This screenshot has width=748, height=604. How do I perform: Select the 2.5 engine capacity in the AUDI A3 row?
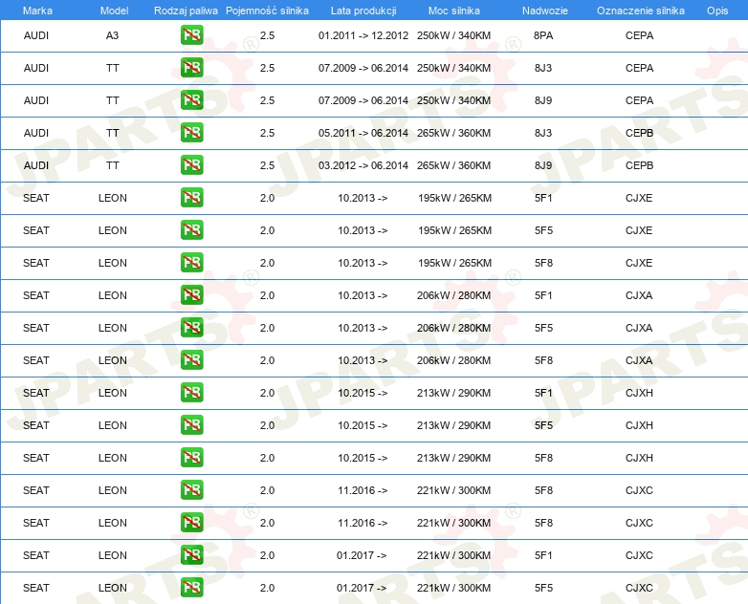(x=267, y=35)
